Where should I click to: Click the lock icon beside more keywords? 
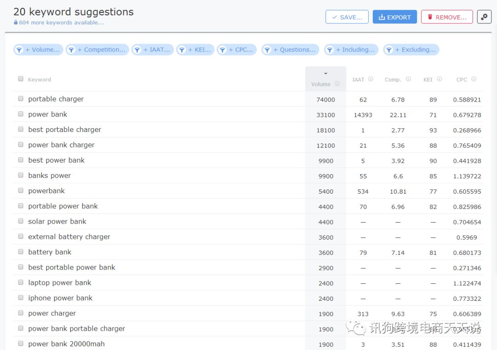16,23
